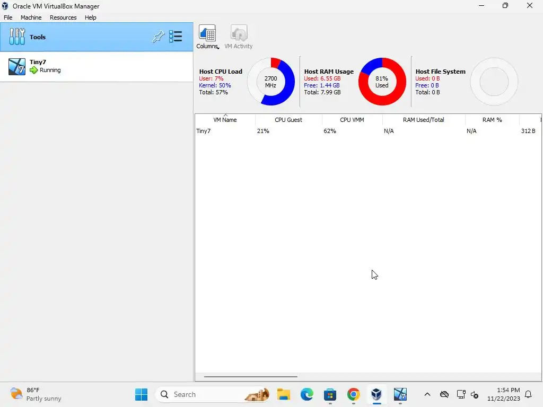This screenshot has height=407, width=543.
Task: Click the VirtualBox logo in the title bar
Action: tap(5, 6)
